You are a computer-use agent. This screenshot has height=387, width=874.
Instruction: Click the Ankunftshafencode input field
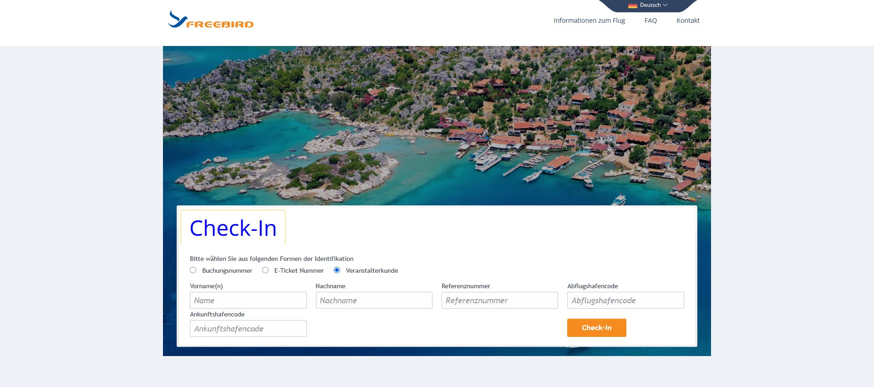(x=248, y=329)
